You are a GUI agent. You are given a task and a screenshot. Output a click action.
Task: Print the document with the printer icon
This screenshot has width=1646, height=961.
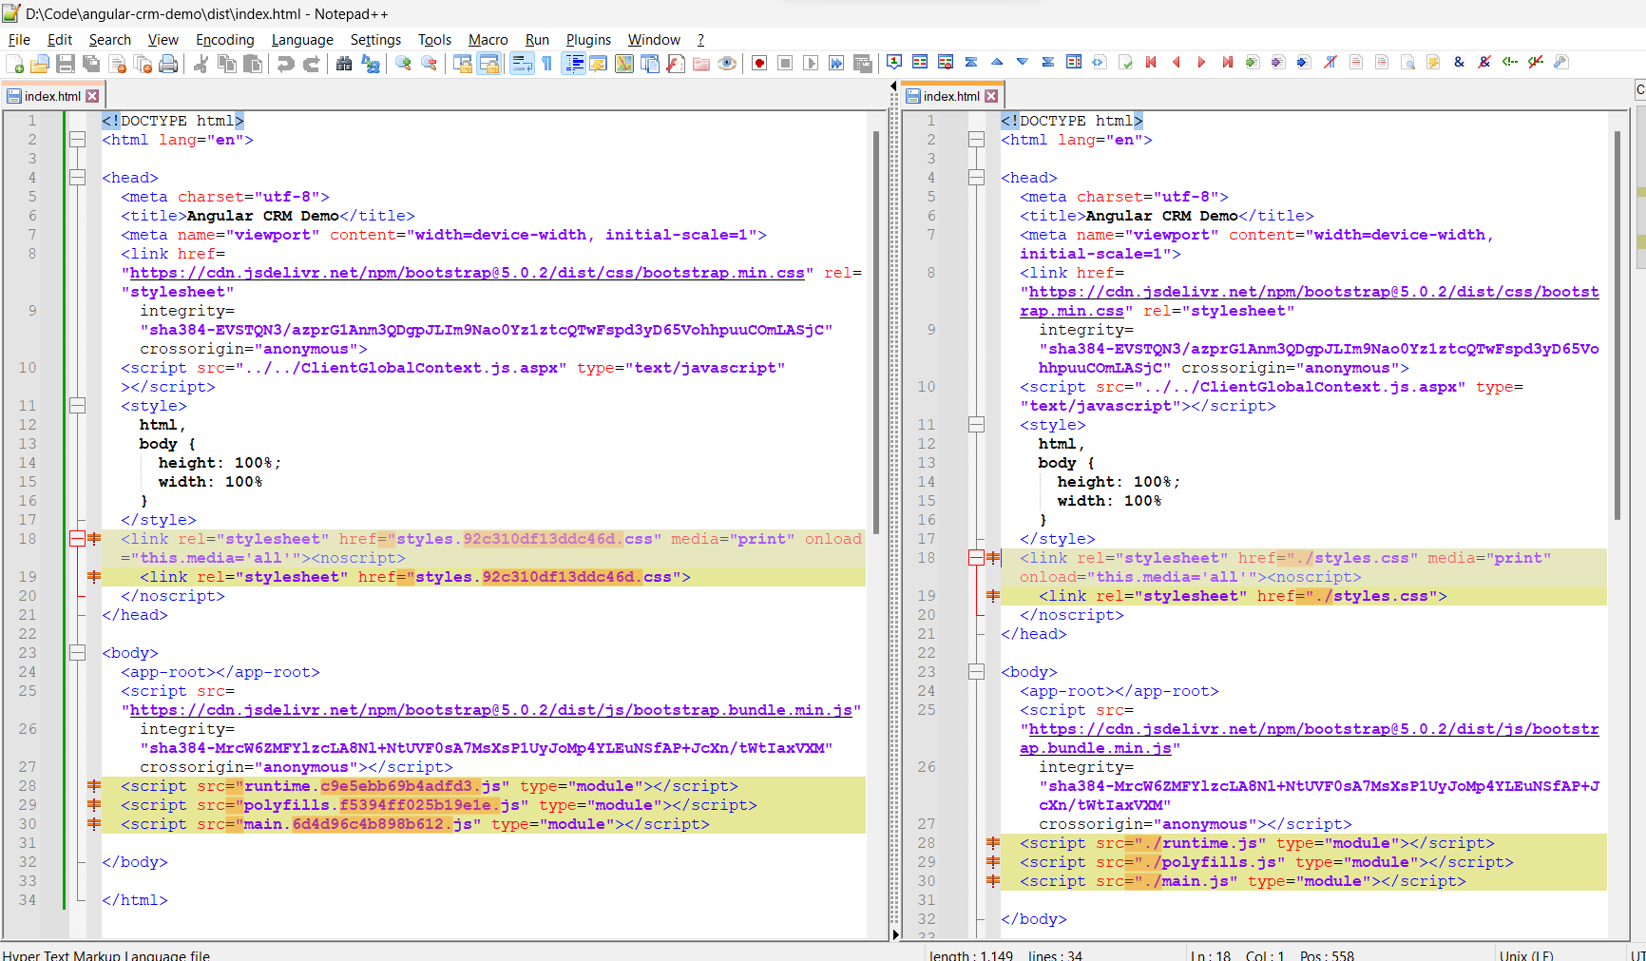pyautogui.click(x=168, y=64)
